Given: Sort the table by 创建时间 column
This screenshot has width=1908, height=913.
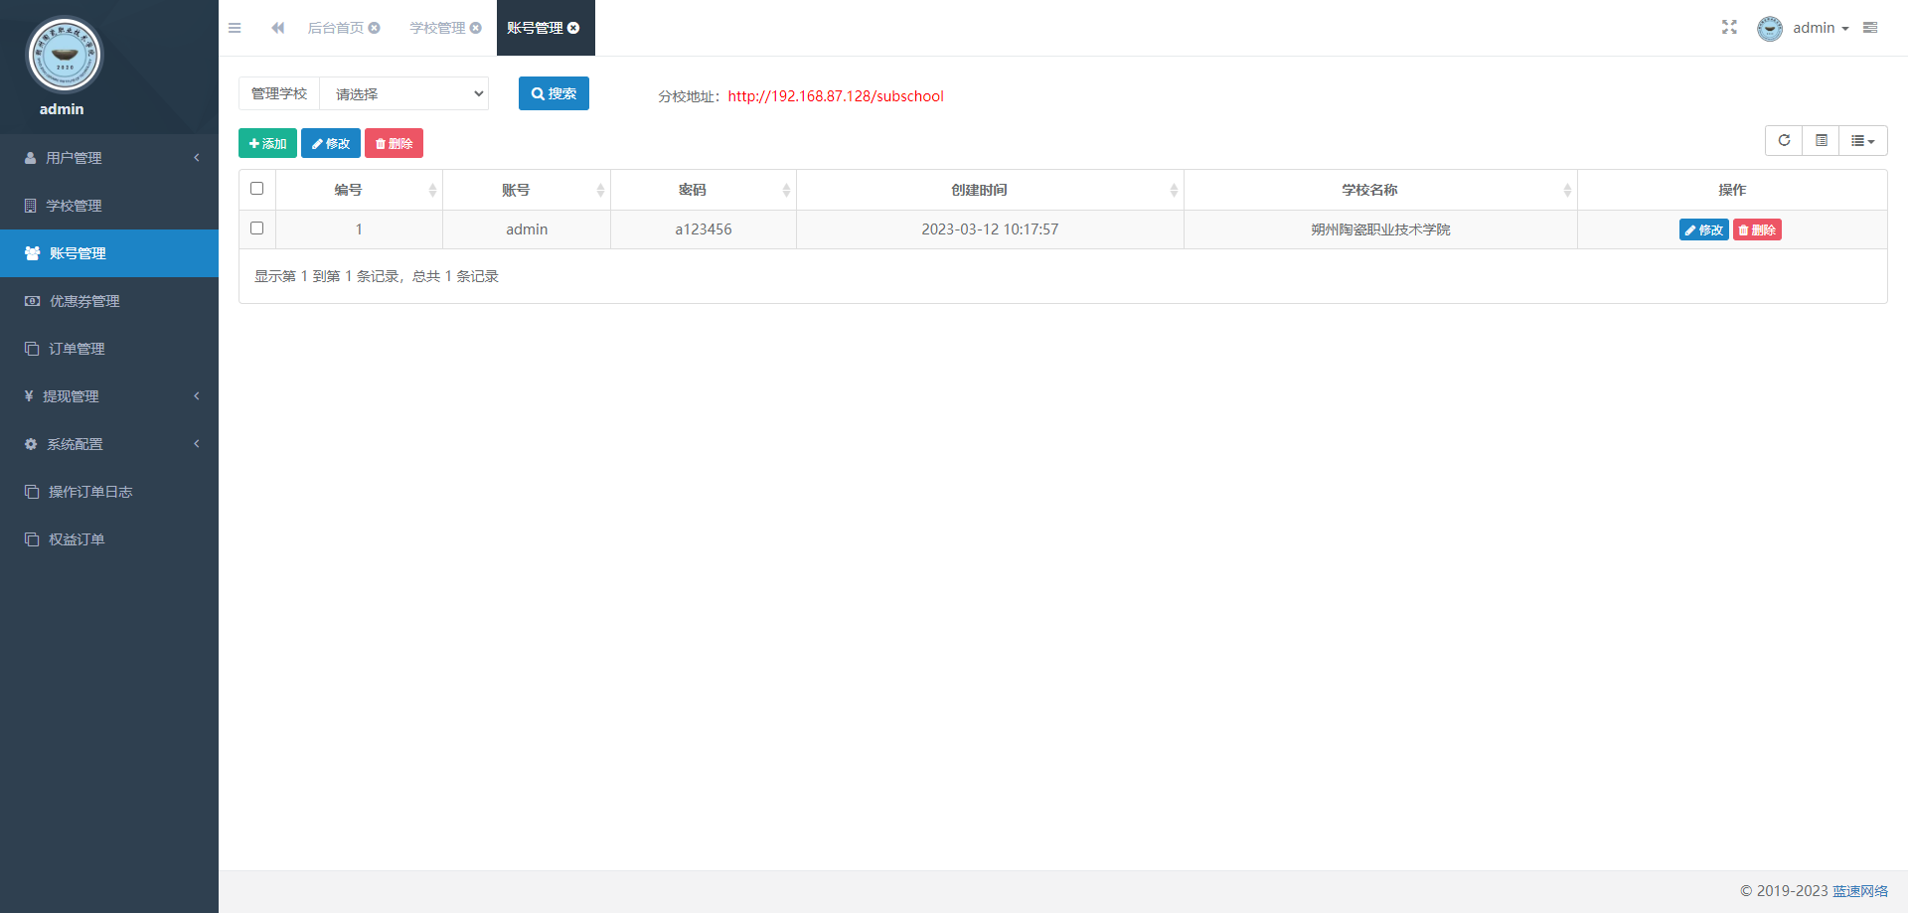Looking at the screenshot, I should [x=979, y=190].
